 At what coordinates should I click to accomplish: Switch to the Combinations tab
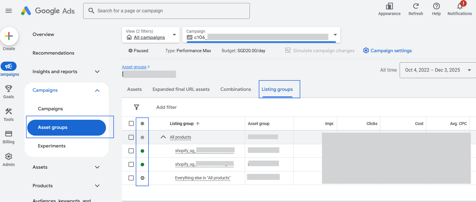tap(236, 89)
